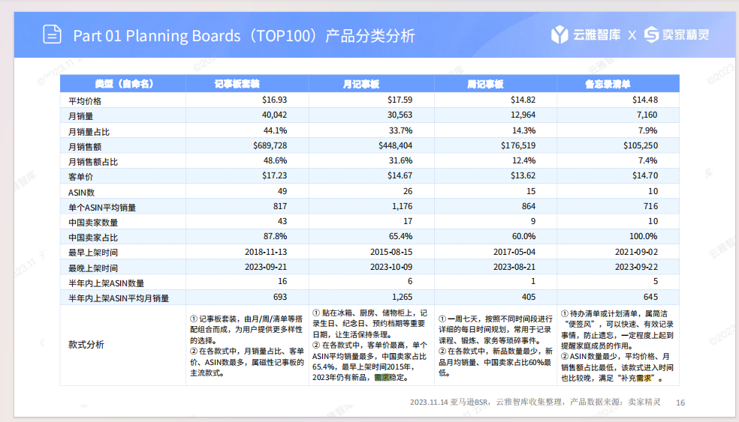Click the 平均价格 row label

[85, 100]
